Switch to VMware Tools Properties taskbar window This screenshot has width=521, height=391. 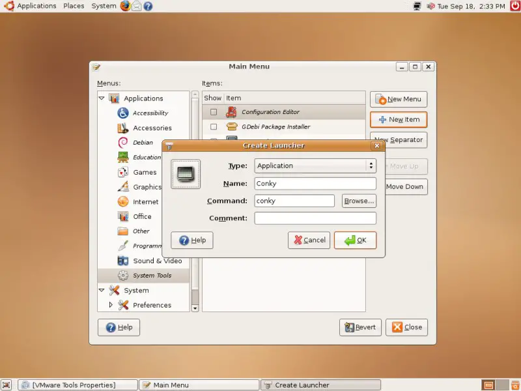pyautogui.click(x=77, y=385)
